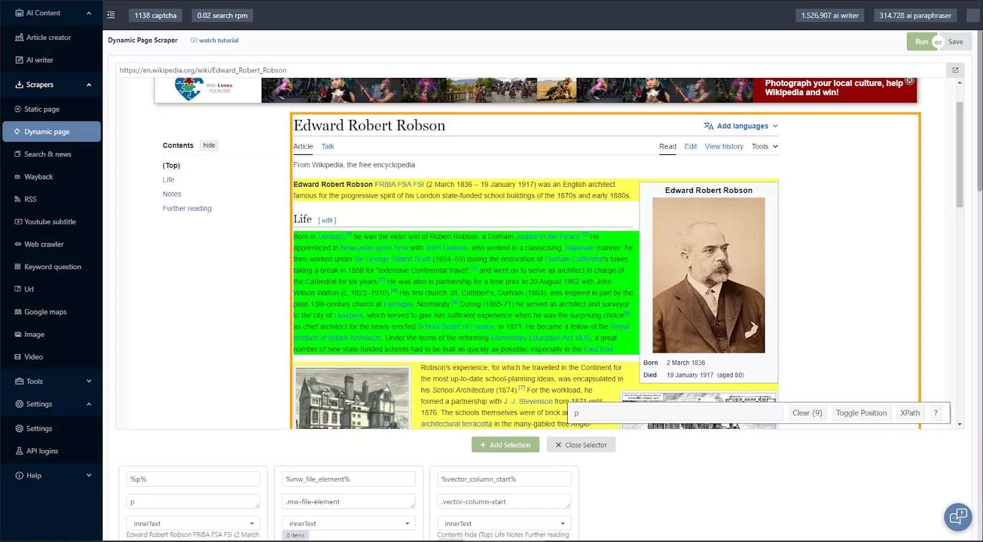Screen dimensions: 983x542
Task: Click the Add Selection button
Action: [x=505, y=445]
